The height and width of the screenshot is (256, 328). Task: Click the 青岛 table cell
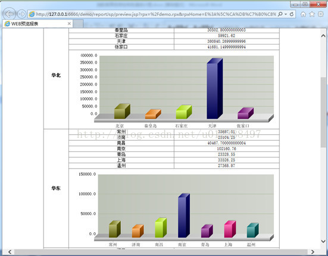(x=121, y=154)
